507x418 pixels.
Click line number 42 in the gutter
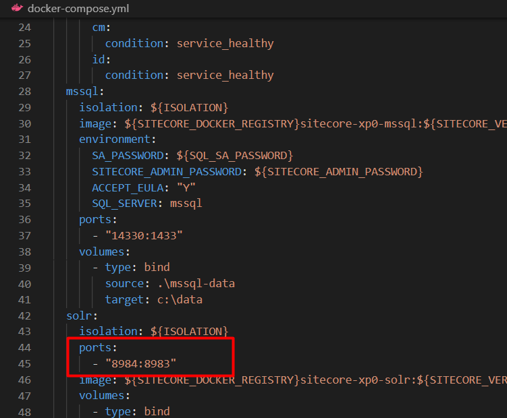coord(24,315)
